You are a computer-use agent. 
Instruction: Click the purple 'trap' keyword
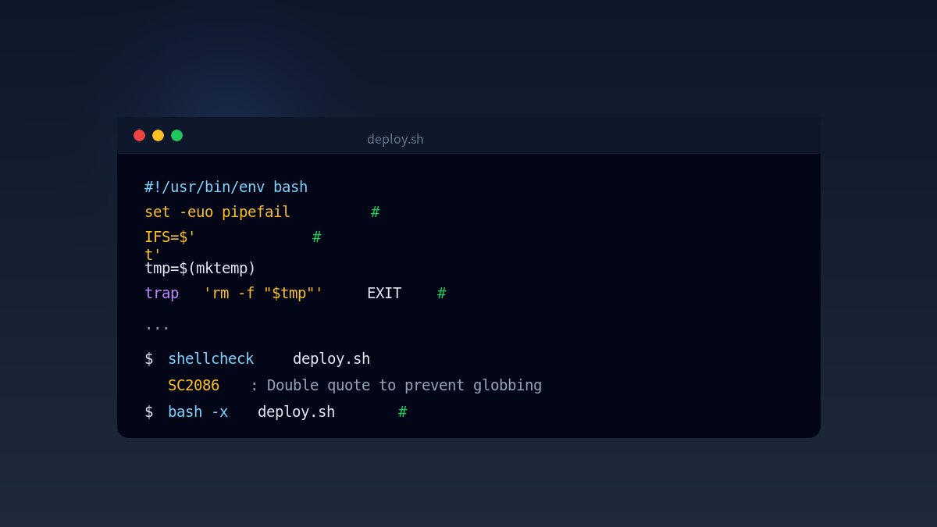click(162, 294)
